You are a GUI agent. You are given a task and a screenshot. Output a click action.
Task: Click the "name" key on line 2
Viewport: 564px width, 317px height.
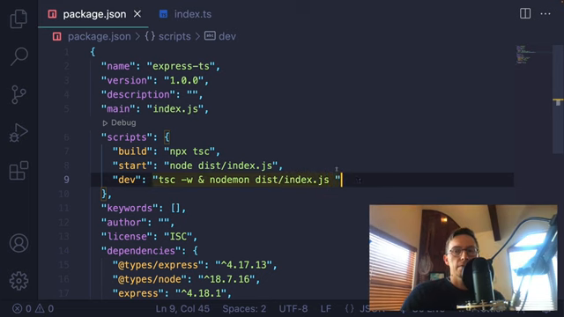[118, 66]
